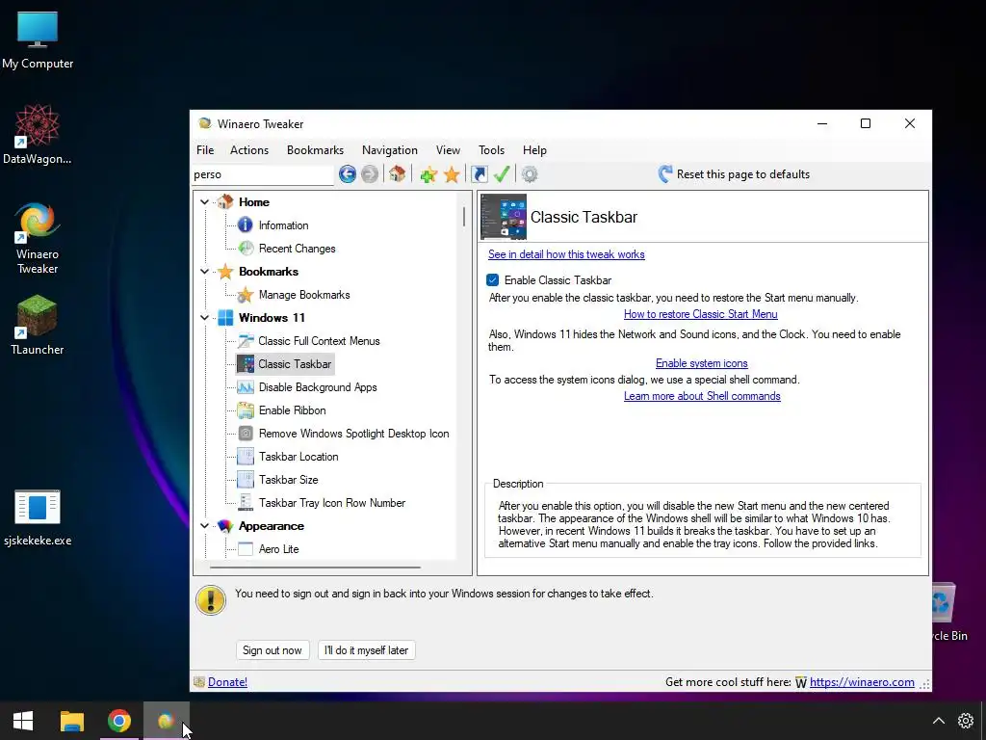This screenshot has height=740, width=986.
Task: Click the Forward navigation arrow in toolbar
Action: pos(370,174)
